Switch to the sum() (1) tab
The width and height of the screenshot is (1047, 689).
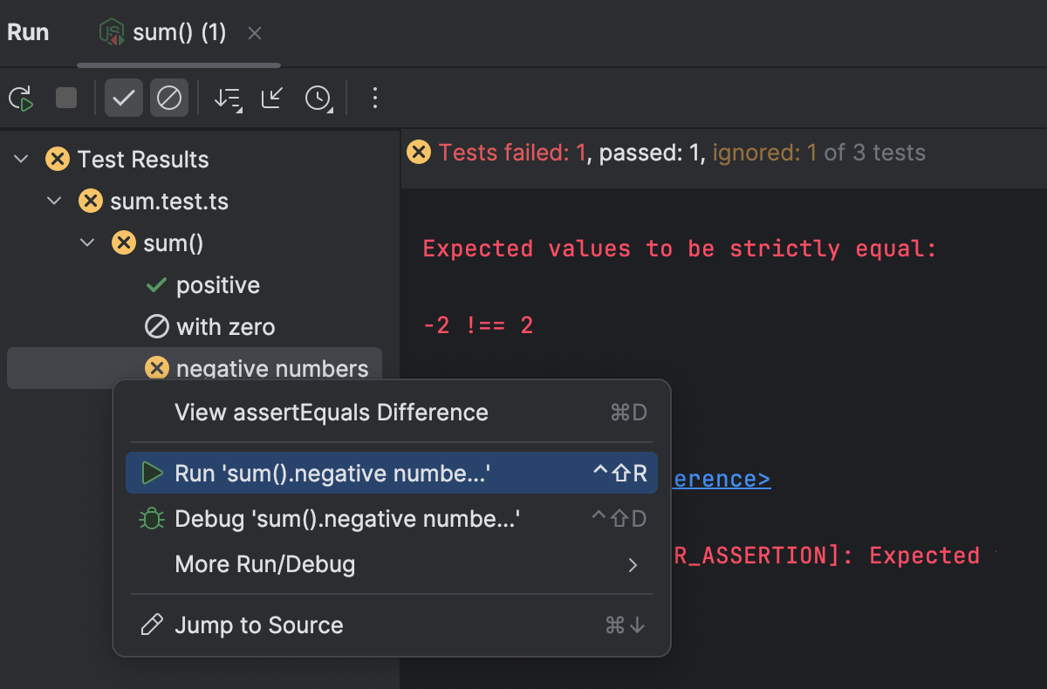point(178,31)
